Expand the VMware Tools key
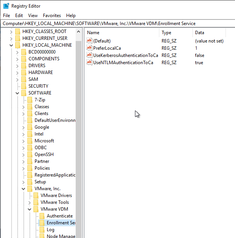The height and width of the screenshot is (238, 235). [29, 202]
